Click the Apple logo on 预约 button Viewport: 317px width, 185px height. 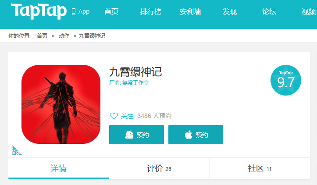coord(189,135)
